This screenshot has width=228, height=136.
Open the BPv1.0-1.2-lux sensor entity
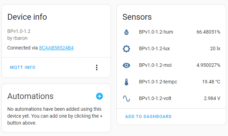(154, 49)
